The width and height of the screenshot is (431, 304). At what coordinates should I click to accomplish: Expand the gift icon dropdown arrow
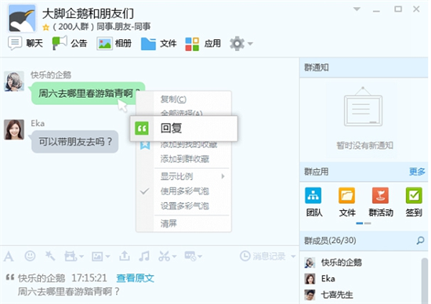pyautogui.click(x=81, y=257)
